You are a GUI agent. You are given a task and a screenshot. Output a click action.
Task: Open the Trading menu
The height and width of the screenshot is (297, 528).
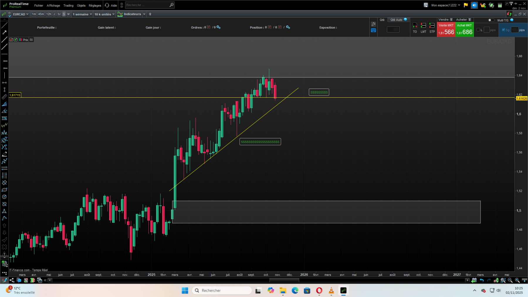pyautogui.click(x=68, y=5)
